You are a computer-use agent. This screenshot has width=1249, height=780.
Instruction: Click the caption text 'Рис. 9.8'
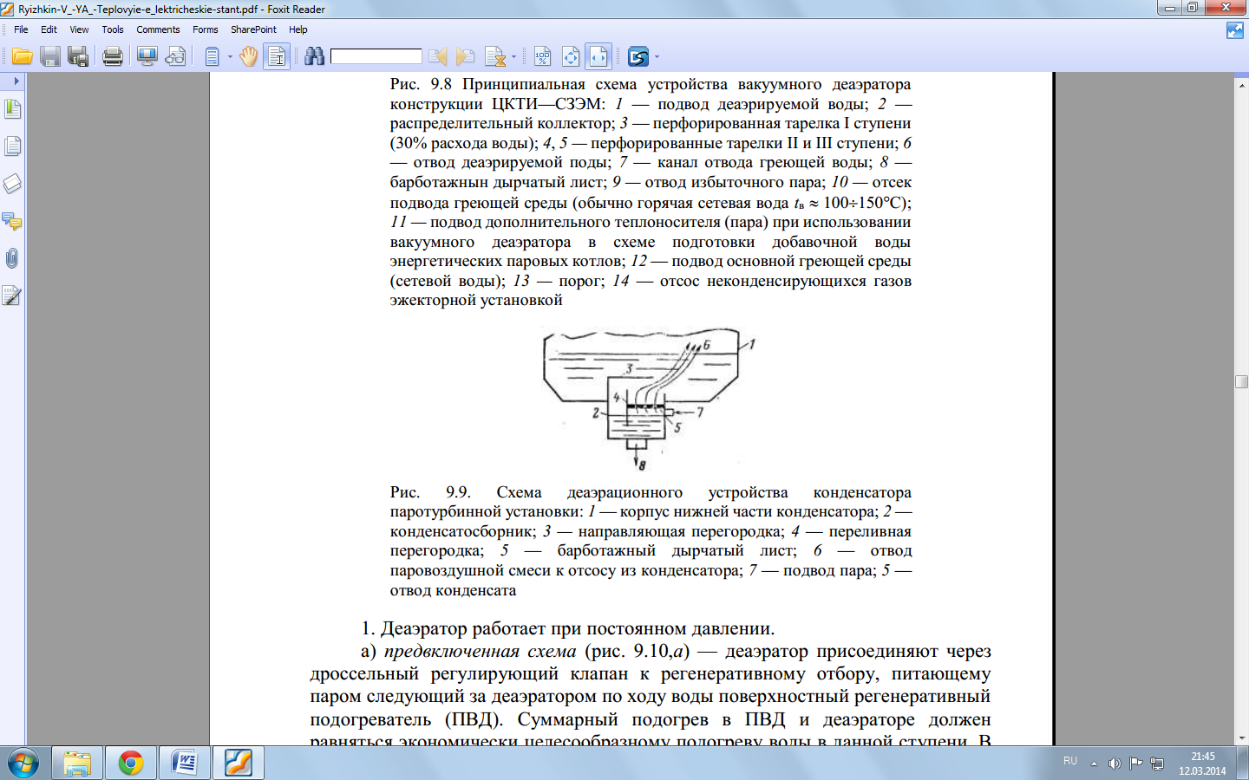click(x=421, y=84)
